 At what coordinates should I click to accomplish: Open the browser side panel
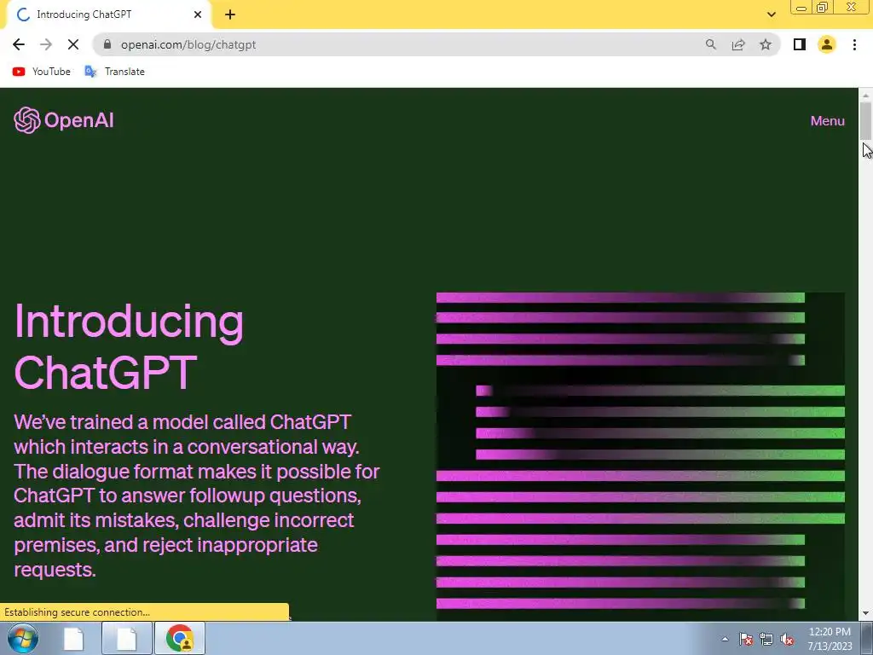click(800, 44)
